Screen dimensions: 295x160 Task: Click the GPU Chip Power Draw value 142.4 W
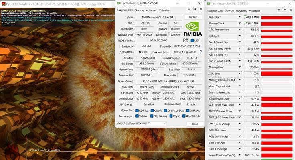[x=252, y=105]
